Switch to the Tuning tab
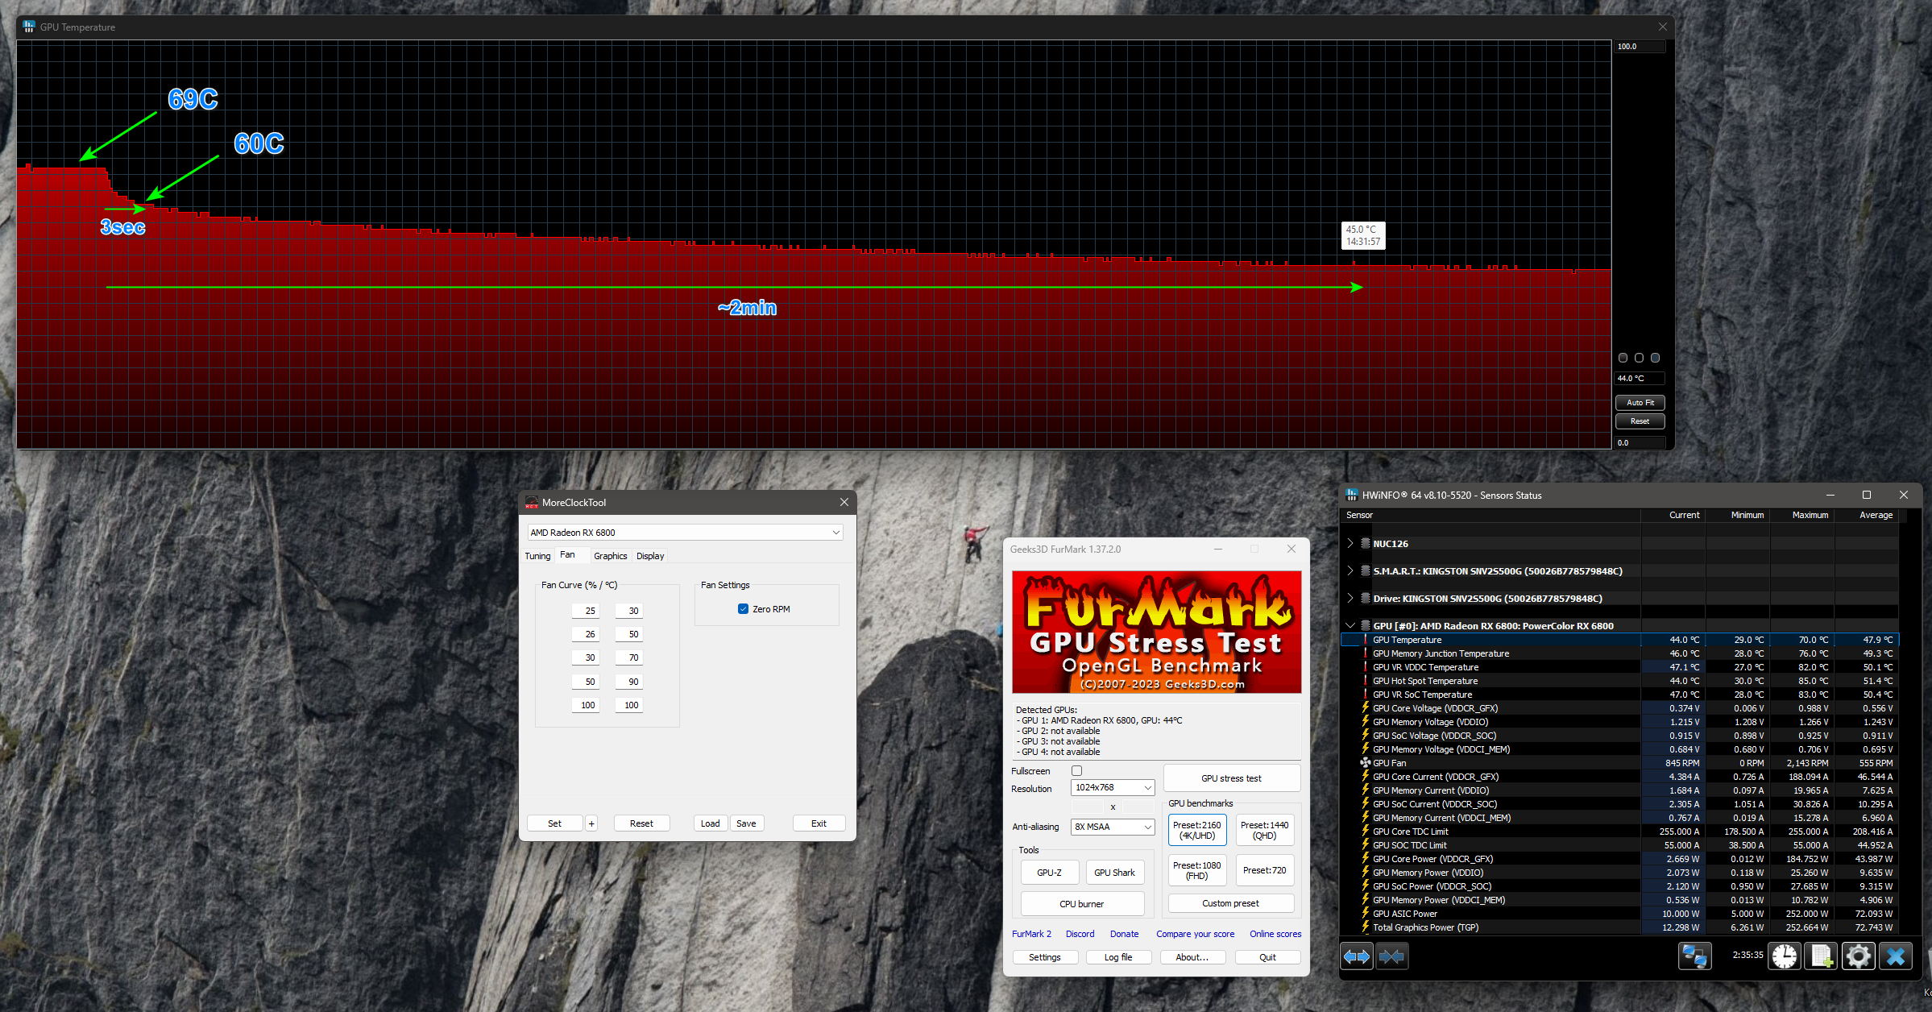Screen dimensions: 1932x1012 pos(537,556)
